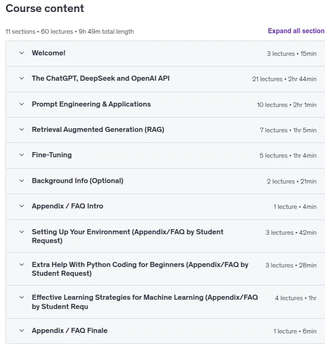The width and height of the screenshot is (325, 344).
Task: Expand chevron beside ChatGPT, DeepSeek and OpenAI API
Action: [22, 78]
